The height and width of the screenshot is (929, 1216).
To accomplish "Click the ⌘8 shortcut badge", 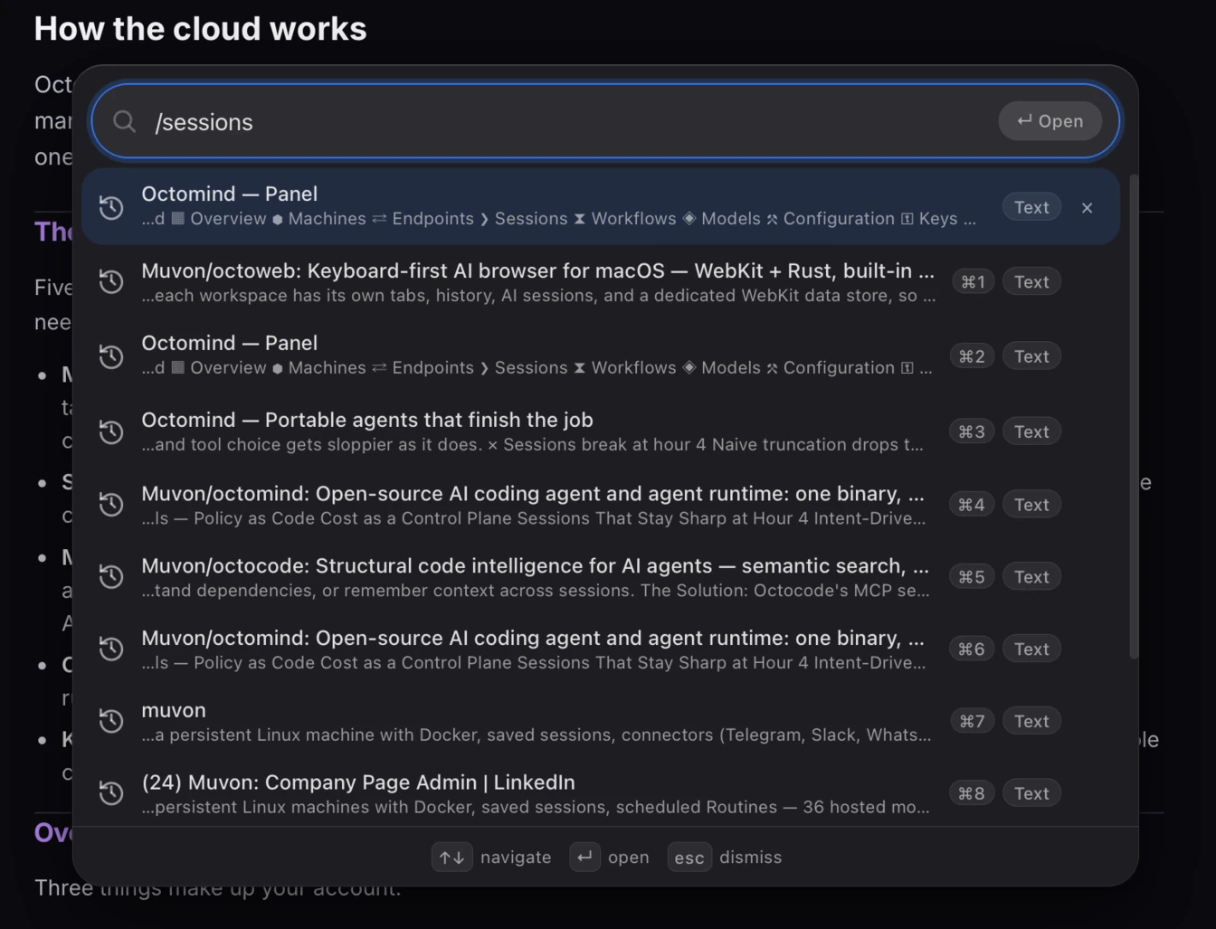I will coord(972,793).
